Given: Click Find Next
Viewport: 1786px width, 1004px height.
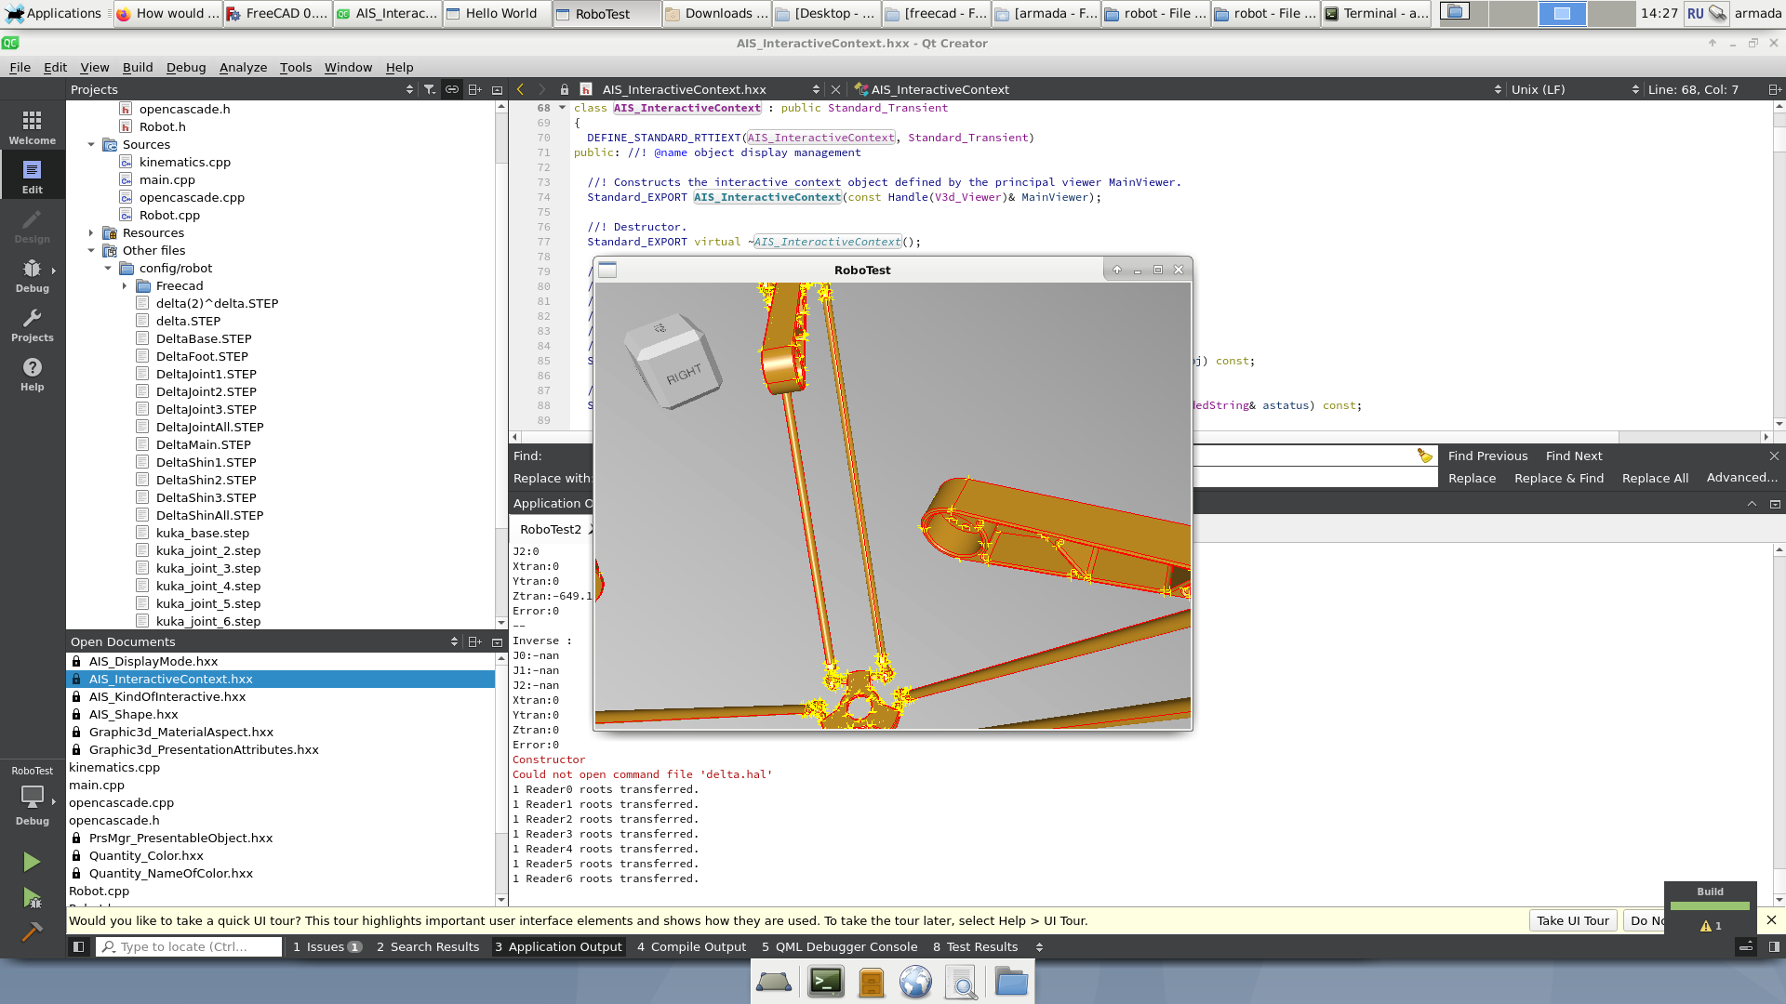Looking at the screenshot, I should coord(1574,456).
